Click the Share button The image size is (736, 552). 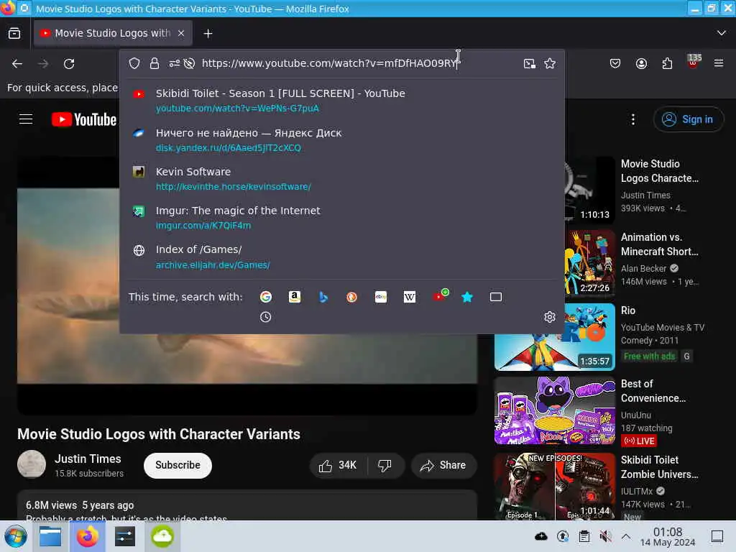pos(443,465)
